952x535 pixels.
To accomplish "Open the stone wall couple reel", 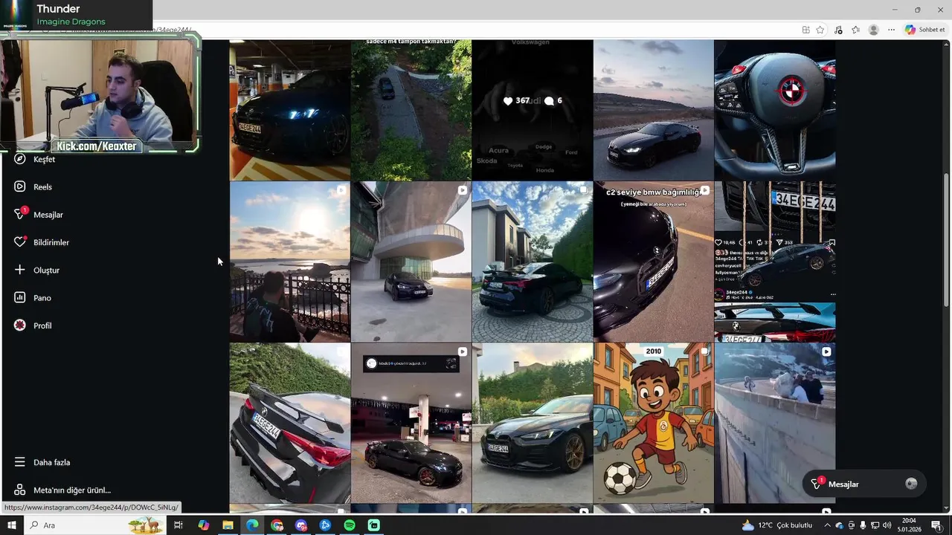I will [x=774, y=423].
